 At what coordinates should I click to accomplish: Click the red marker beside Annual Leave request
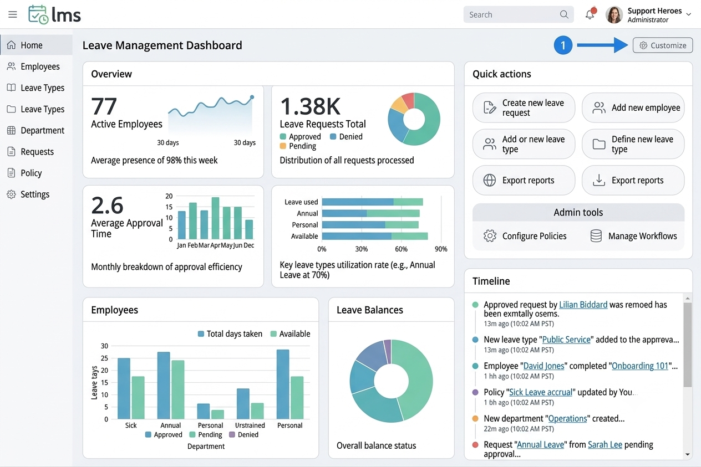click(475, 445)
